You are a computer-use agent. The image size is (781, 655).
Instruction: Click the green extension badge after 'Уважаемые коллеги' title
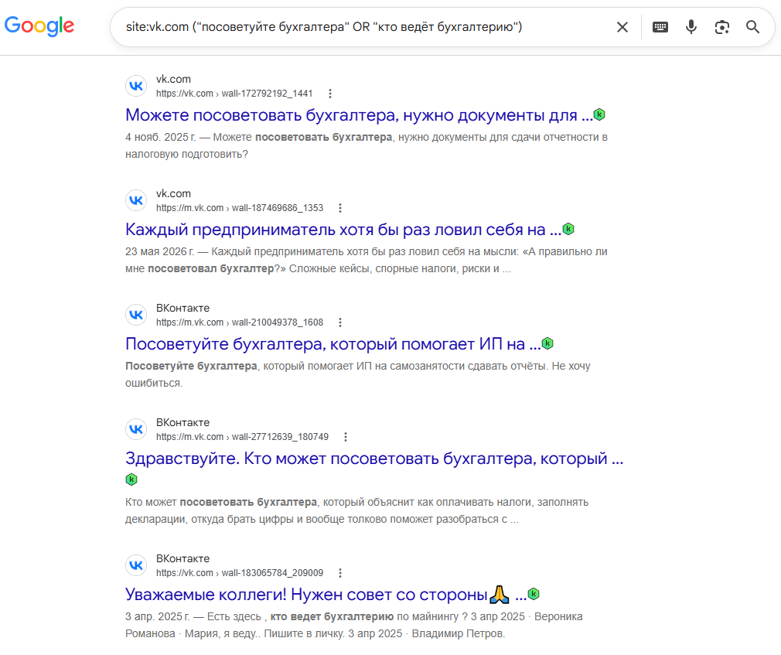(x=534, y=594)
